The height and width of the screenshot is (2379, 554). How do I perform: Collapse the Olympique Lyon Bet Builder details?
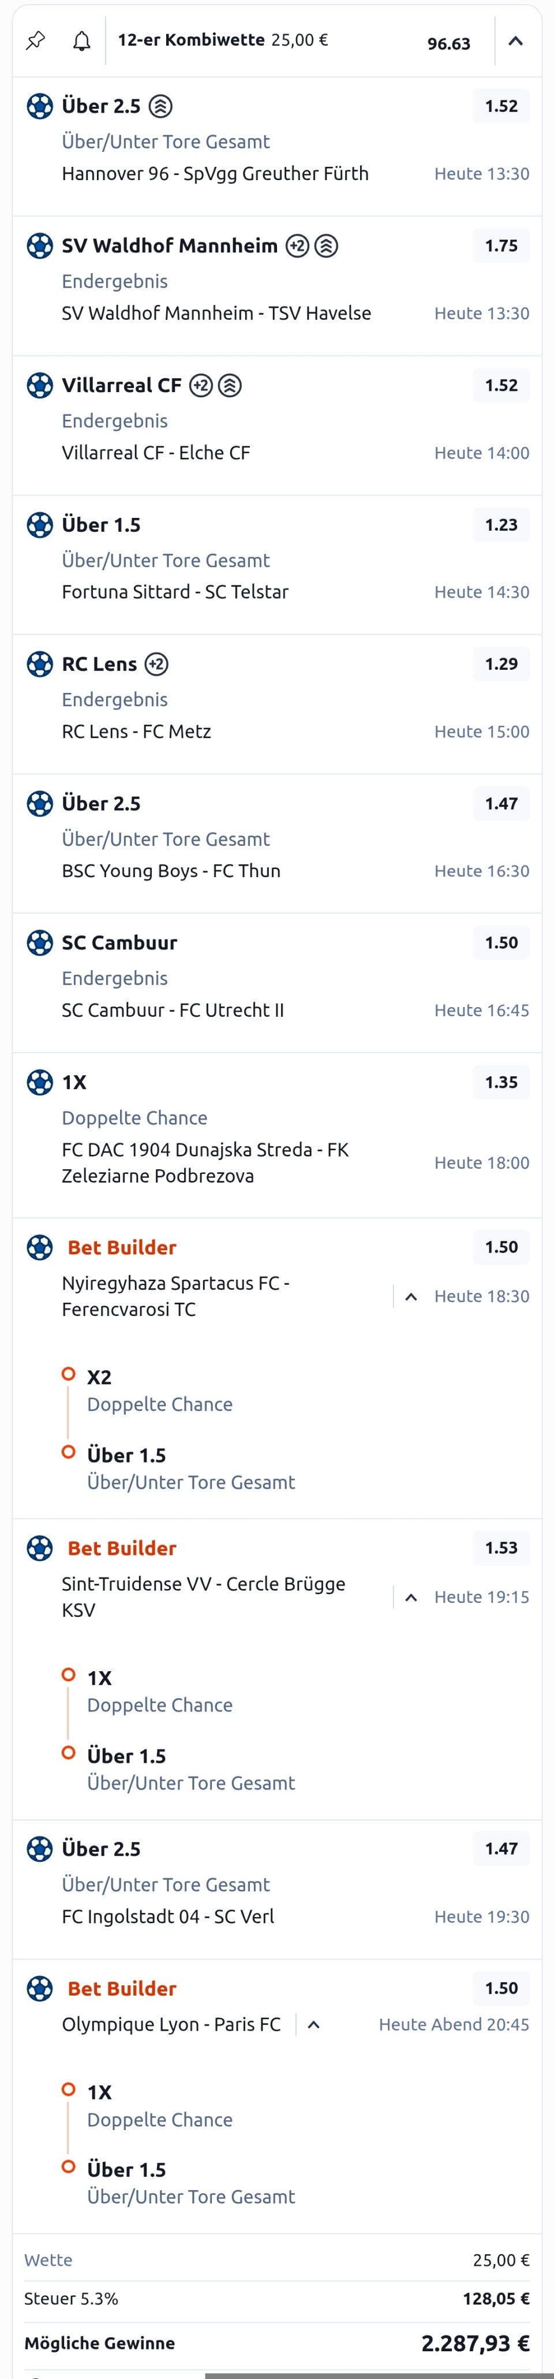[314, 2024]
